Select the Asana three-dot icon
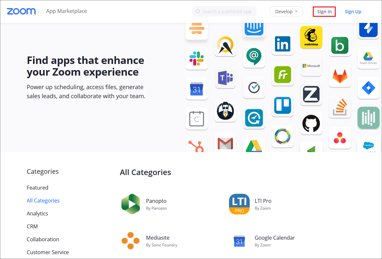Image resolution: width=382 pixels, height=259 pixels. 340,138
